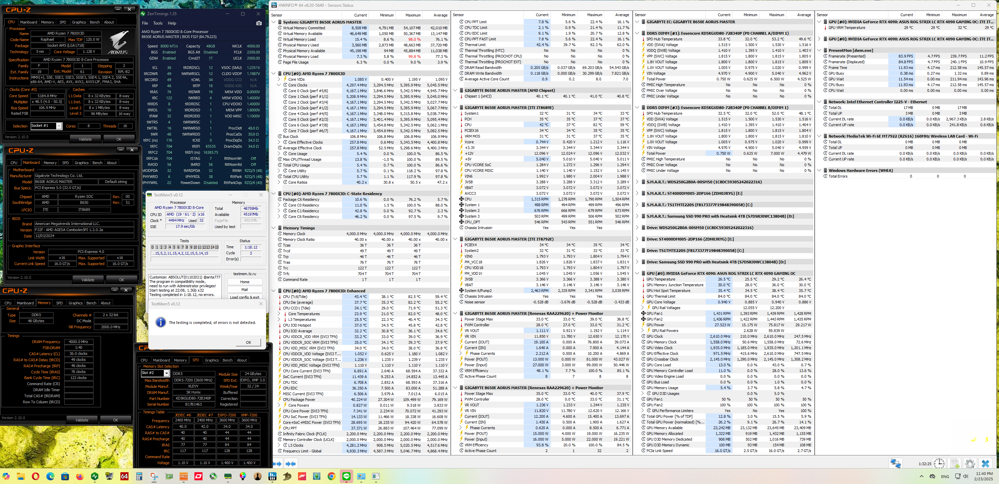Click TestMem5 Home button
The height and width of the screenshot is (484, 999).
pos(245,282)
